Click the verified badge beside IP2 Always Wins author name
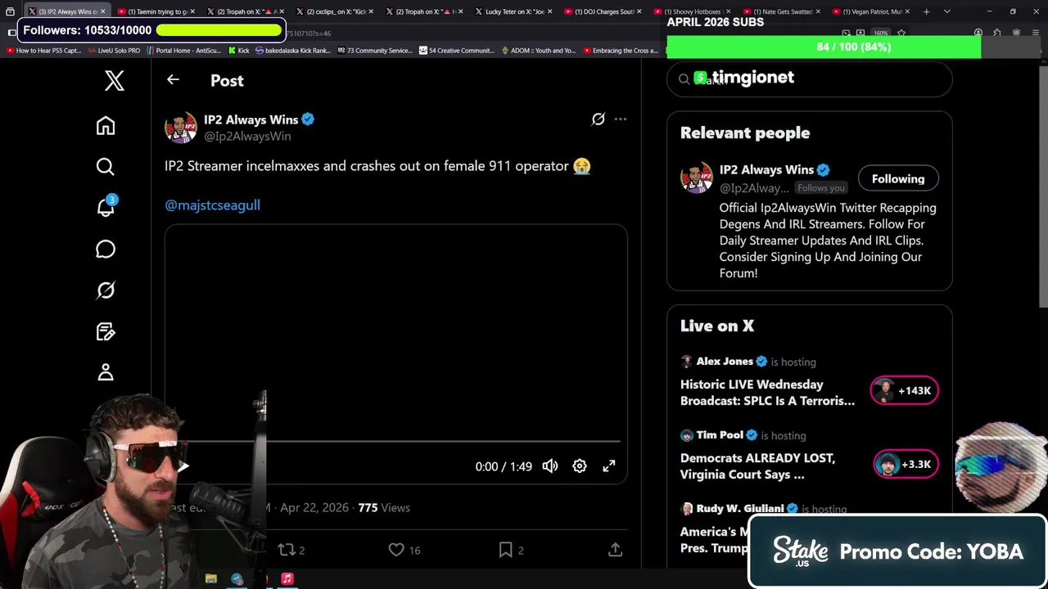 308,119
